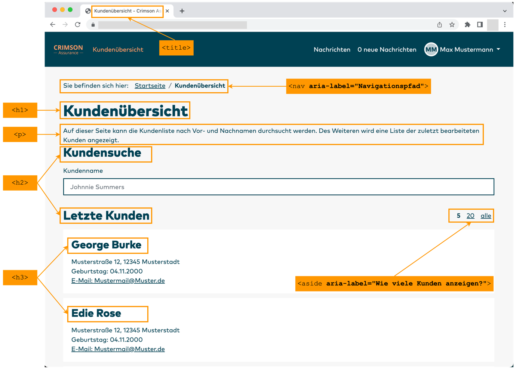Select the Kundenübersicht browser tab

[127, 11]
